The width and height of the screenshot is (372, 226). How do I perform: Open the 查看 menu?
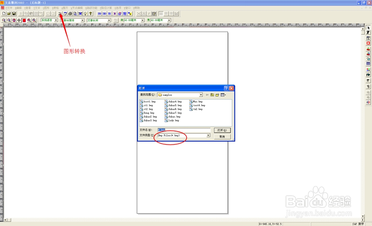pyautogui.click(x=28, y=8)
